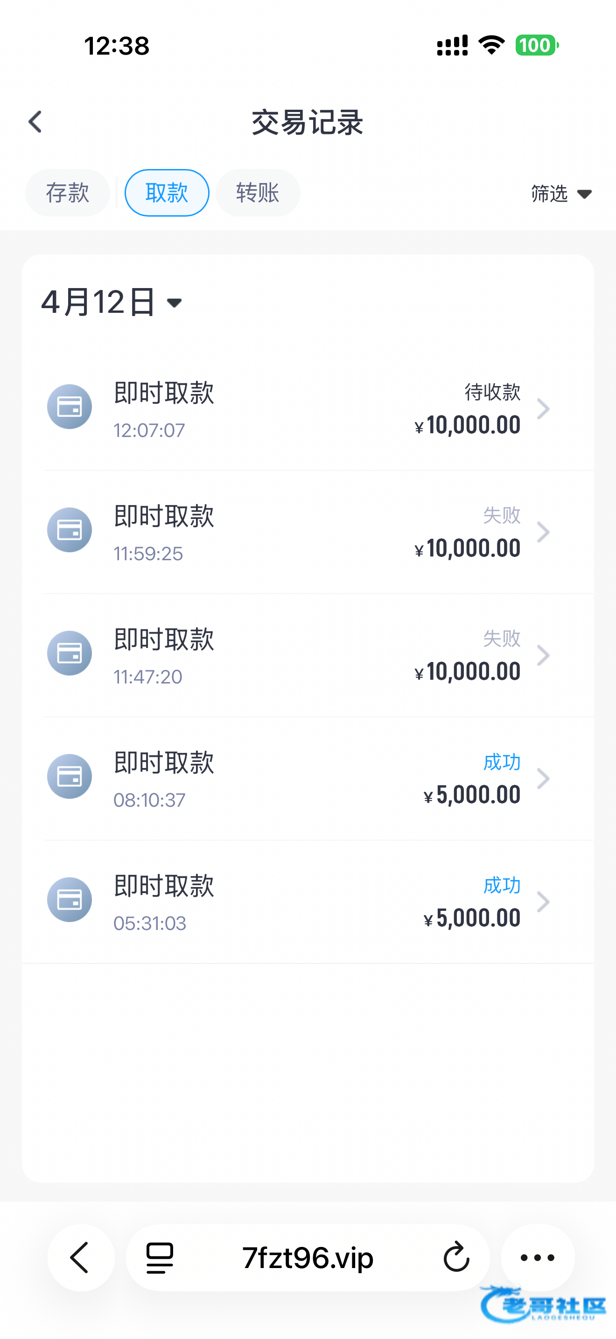Tap the card icon for the 12:07:07 withdrawal

click(70, 407)
